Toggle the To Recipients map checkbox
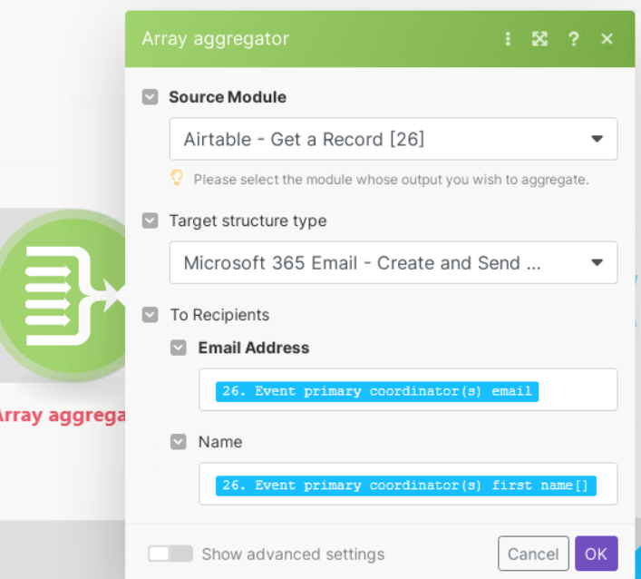Image resolution: width=641 pixels, height=579 pixels. click(x=150, y=315)
